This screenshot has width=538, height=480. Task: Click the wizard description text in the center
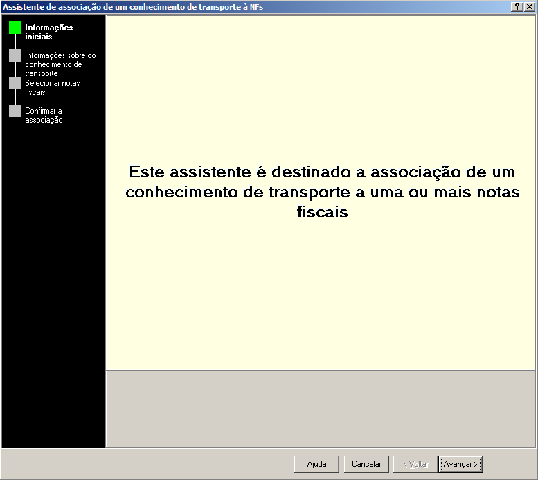(x=322, y=192)
